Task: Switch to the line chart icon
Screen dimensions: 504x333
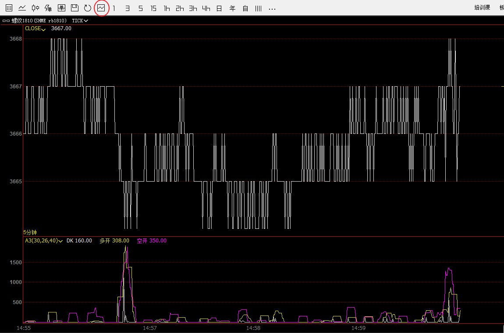Action: (x=22, y=8)
